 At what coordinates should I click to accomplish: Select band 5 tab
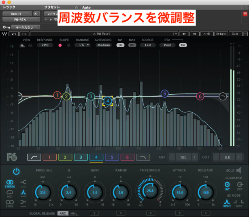112,157
